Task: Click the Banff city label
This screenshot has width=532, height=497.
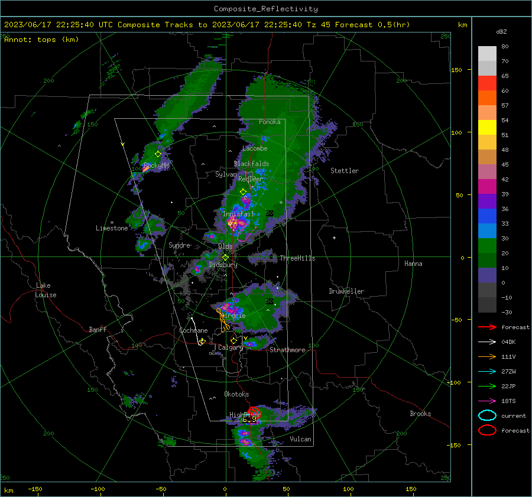Action: tap(98, 329)
